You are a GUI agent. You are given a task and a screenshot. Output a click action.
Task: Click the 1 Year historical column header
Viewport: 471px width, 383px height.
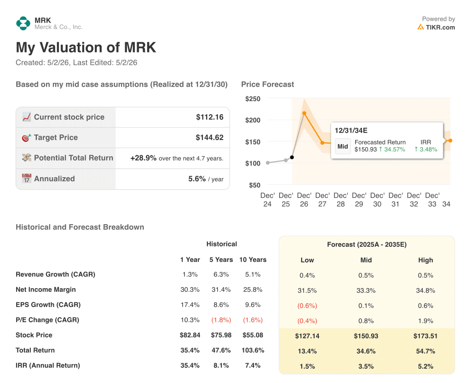pos(190,260)
